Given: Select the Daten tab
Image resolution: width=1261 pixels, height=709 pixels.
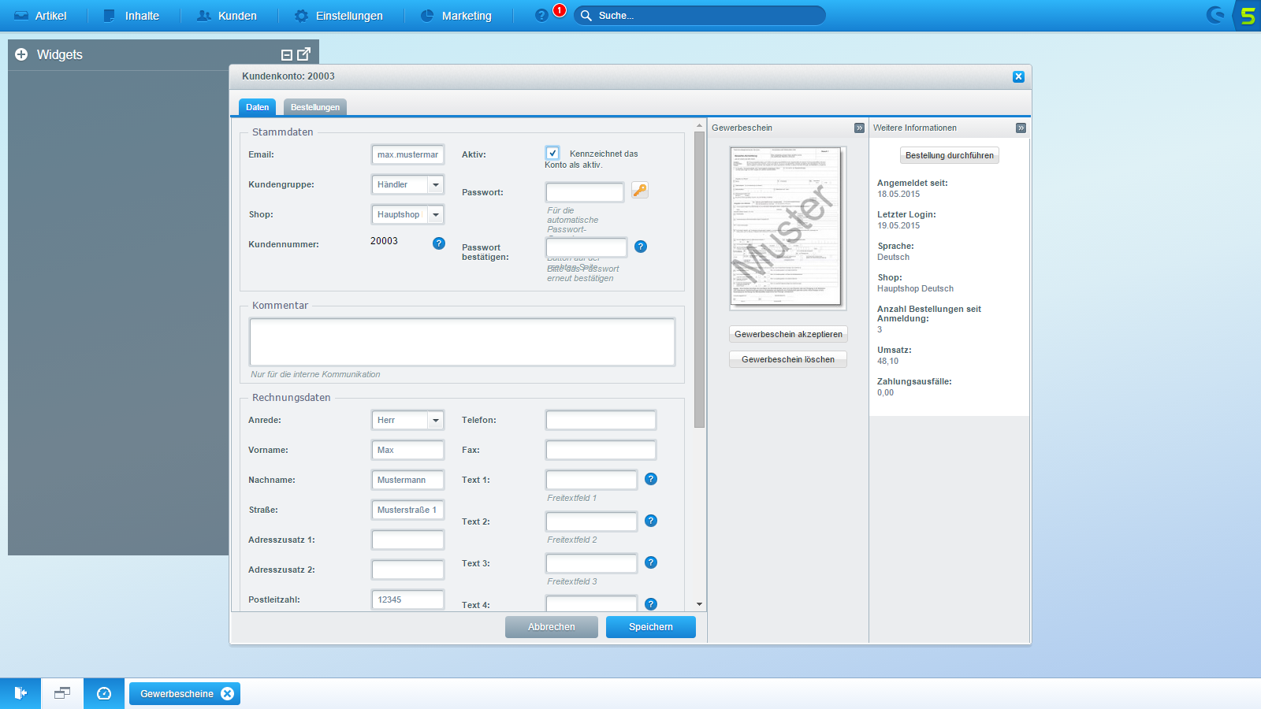Looking at the screenshot, I should point(258,107).
